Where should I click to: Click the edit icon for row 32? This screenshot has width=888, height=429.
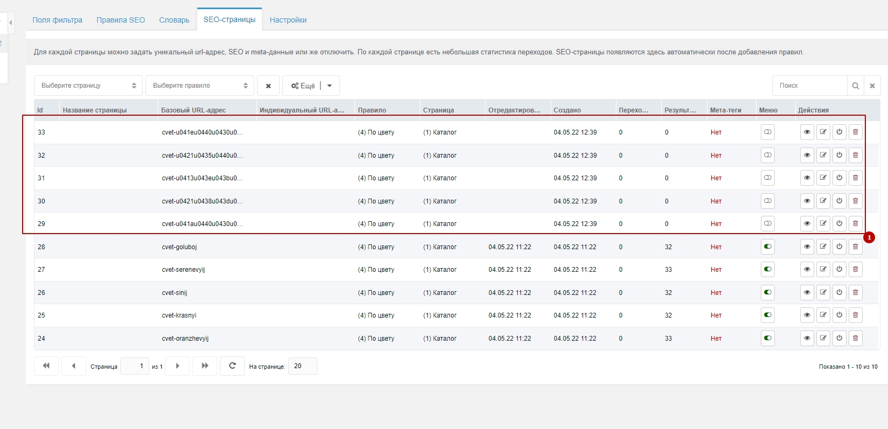[x=823, y=155]
